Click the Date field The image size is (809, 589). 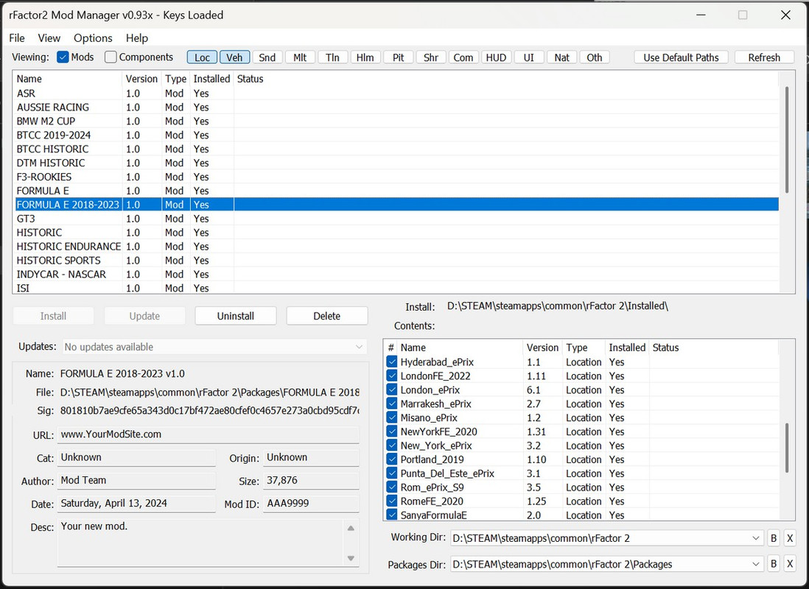[x=137, y=504]
